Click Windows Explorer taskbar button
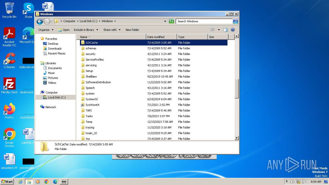329x185 pixels. click(x=29, y=182)
